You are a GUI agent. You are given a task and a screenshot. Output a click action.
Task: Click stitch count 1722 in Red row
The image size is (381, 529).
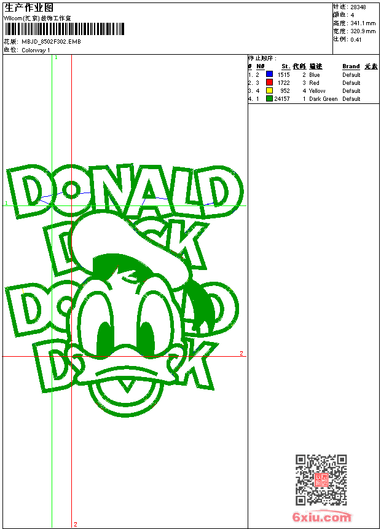(x=283, y=82)
